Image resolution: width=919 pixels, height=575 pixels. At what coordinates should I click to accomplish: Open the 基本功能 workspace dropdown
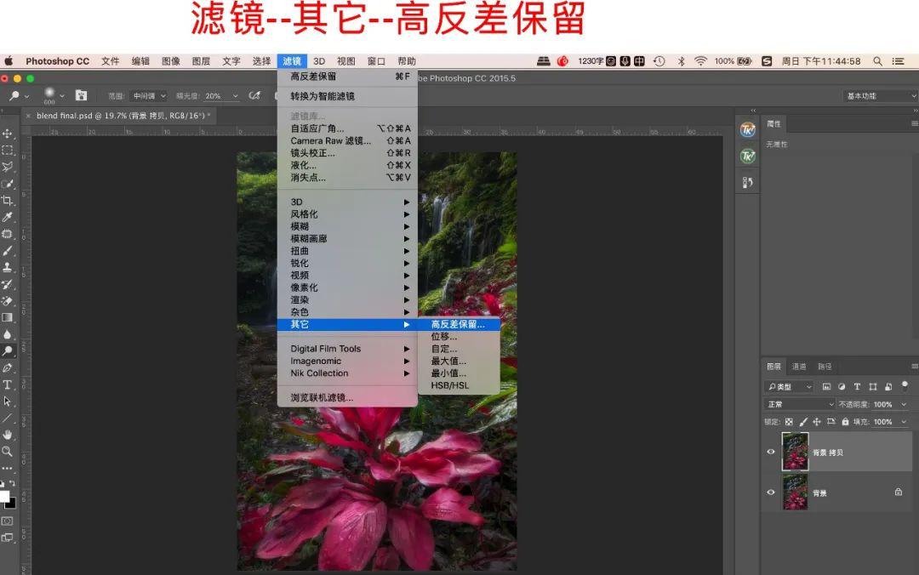point(880,95)
